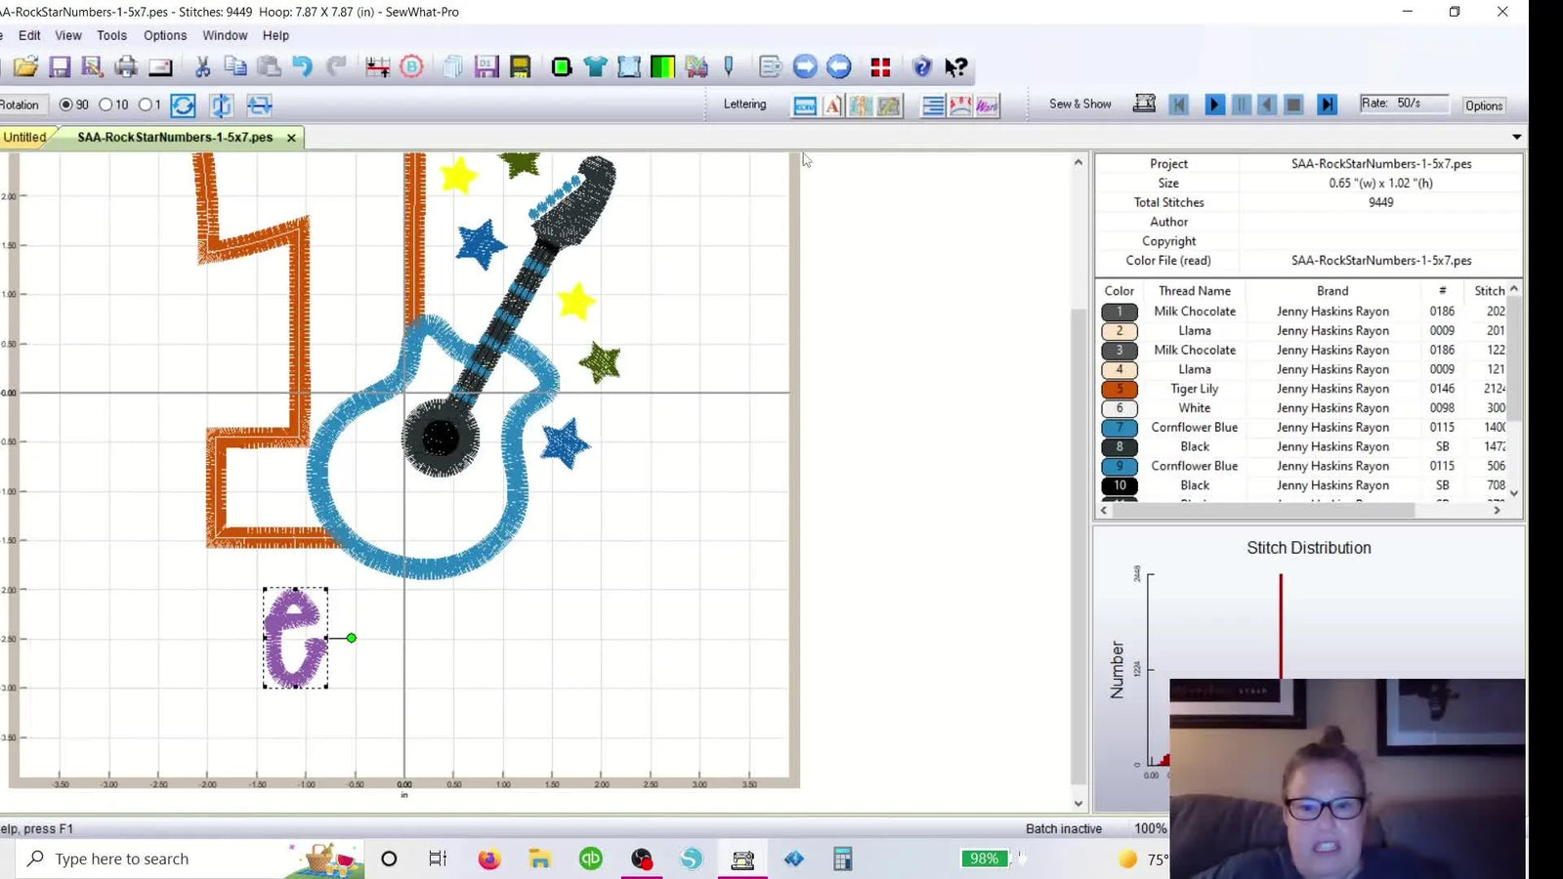This screenshot has height=879, width=1563.
Task: Click the Paste icon on the toolbar
Action: click(268, 66)
